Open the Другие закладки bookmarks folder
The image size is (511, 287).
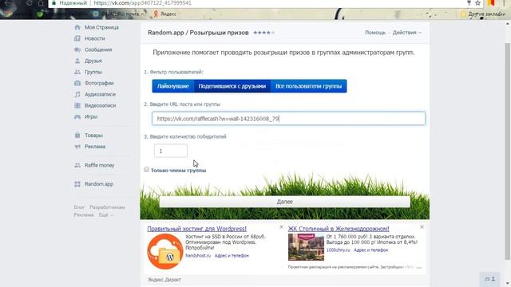(x=483, y=14)
